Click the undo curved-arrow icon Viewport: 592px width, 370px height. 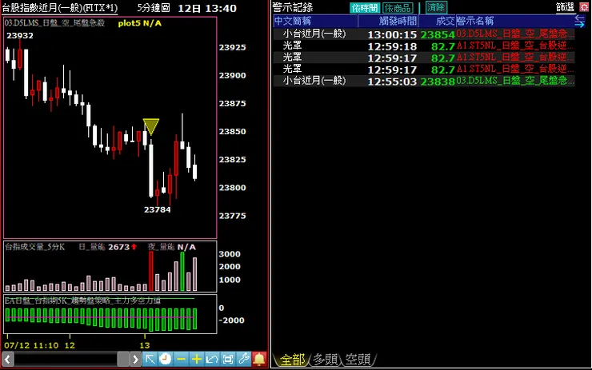tap(212, 359)
